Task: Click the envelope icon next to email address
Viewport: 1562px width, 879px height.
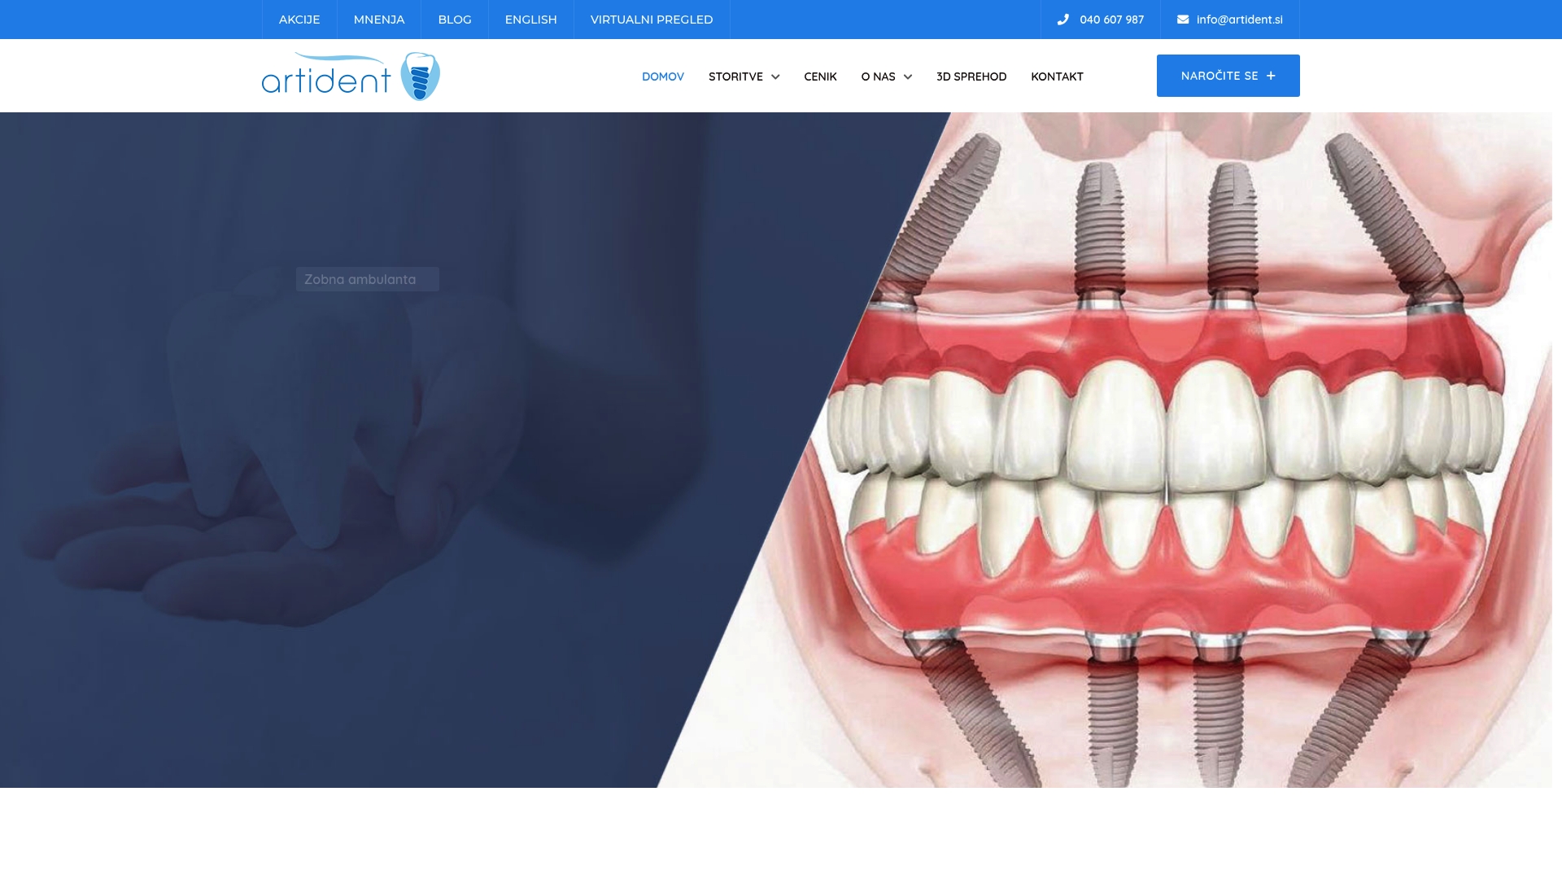Action: pyautogui.click(x=1181, y=19)
